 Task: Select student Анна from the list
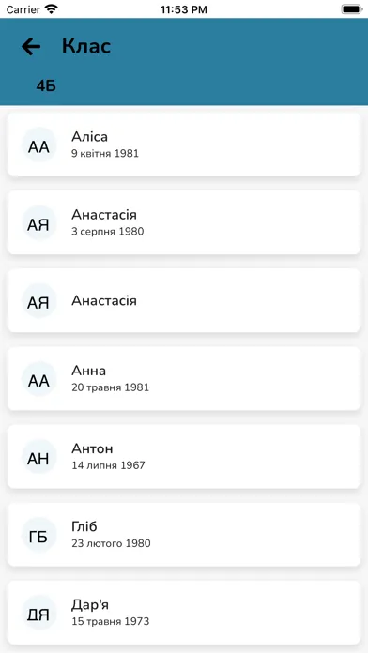184,379
